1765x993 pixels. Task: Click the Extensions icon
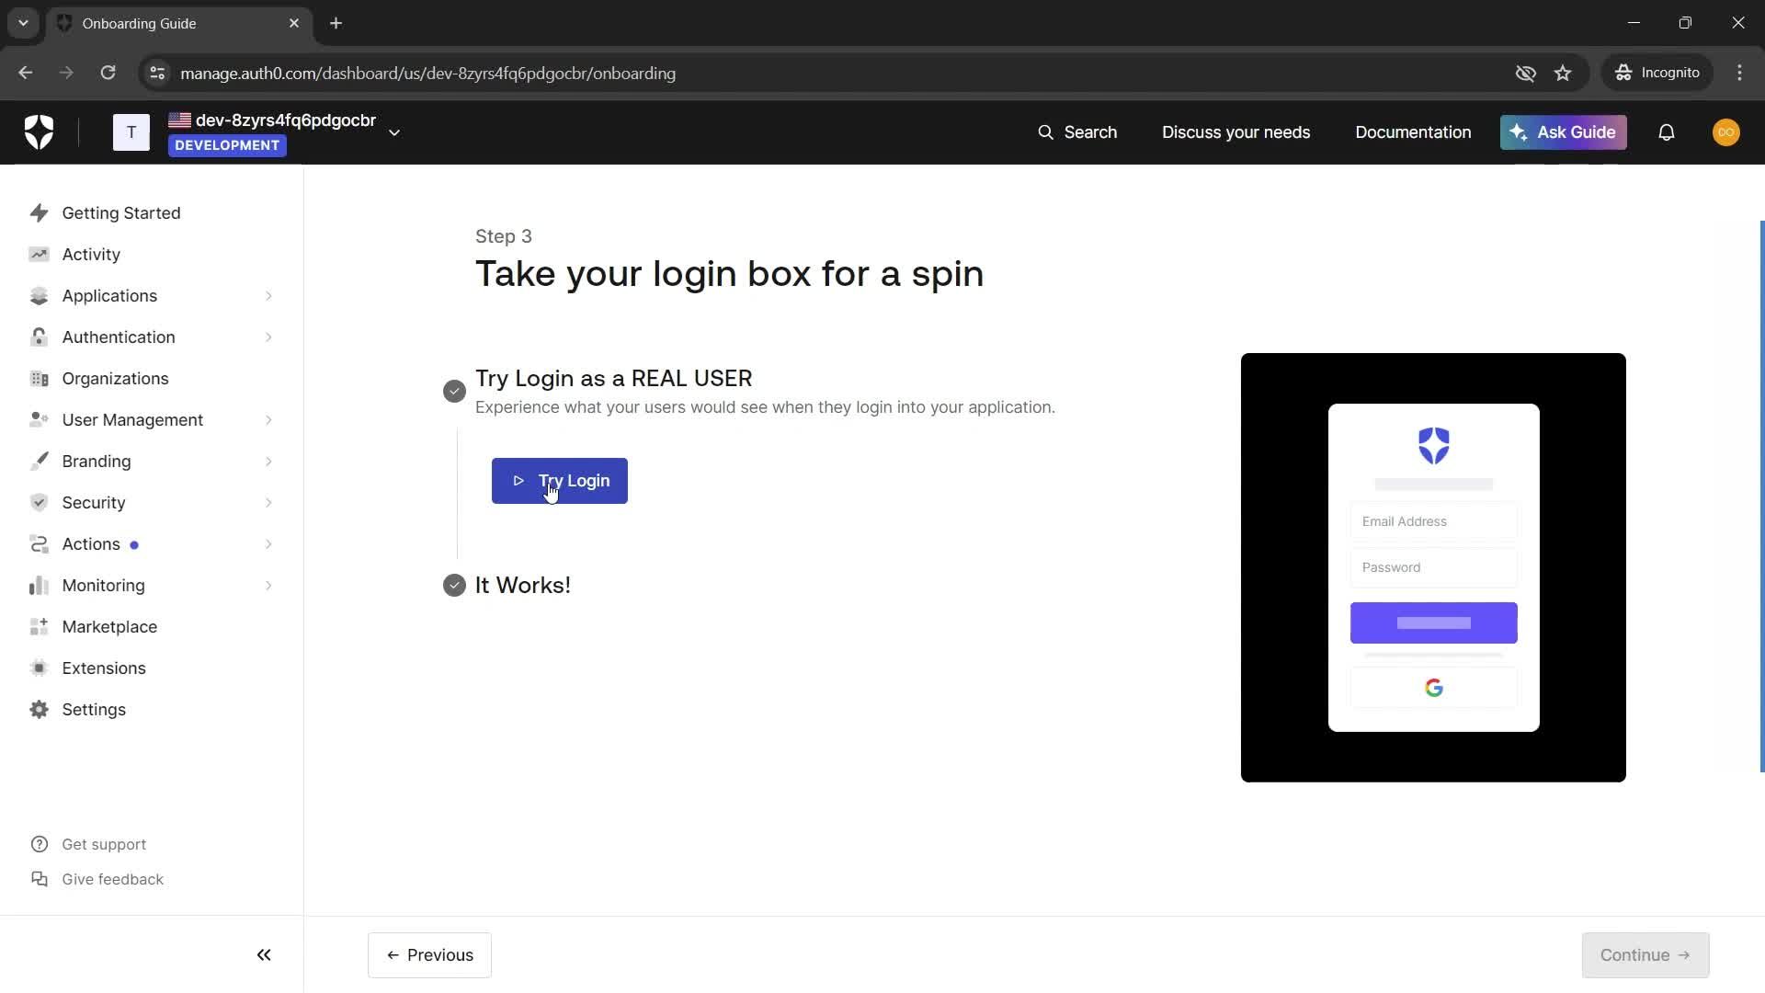tap(39, 668)
